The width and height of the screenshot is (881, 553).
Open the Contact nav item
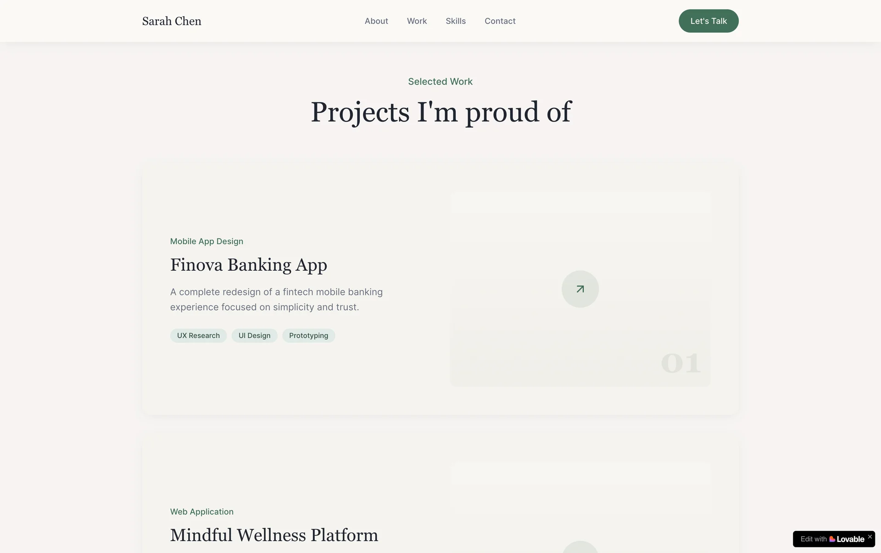point(500,21)
